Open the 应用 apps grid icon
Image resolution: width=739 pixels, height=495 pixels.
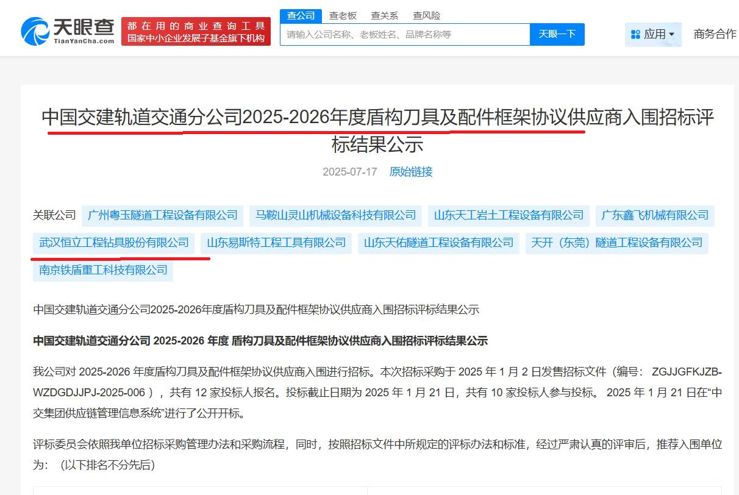click(x=635, y=35)
